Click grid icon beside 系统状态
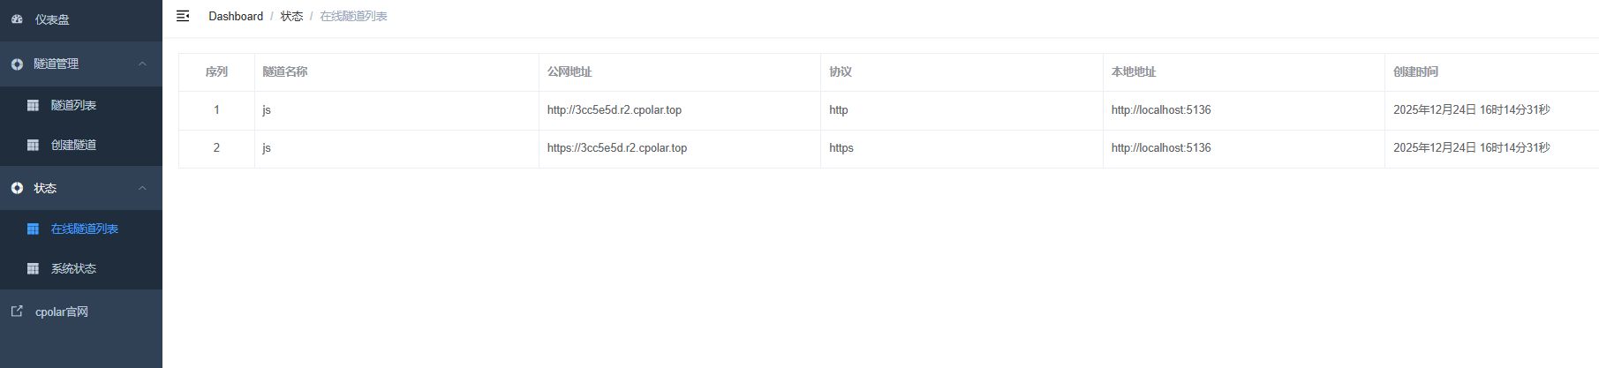The image size is (1599, 368). click(33, 268)
